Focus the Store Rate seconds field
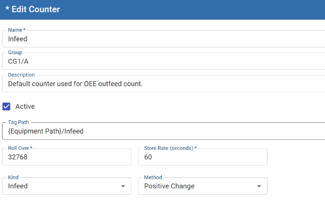 (x=203, y=157)
